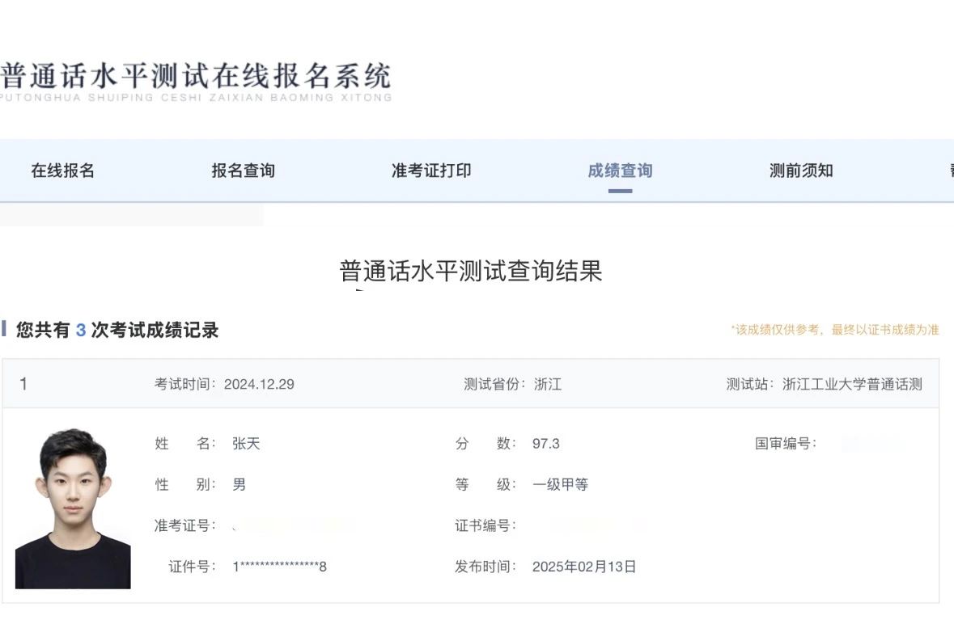The width and height of the screenshot is (954, 624).
Task: Click the gender value 男
Action: (240, 485)
